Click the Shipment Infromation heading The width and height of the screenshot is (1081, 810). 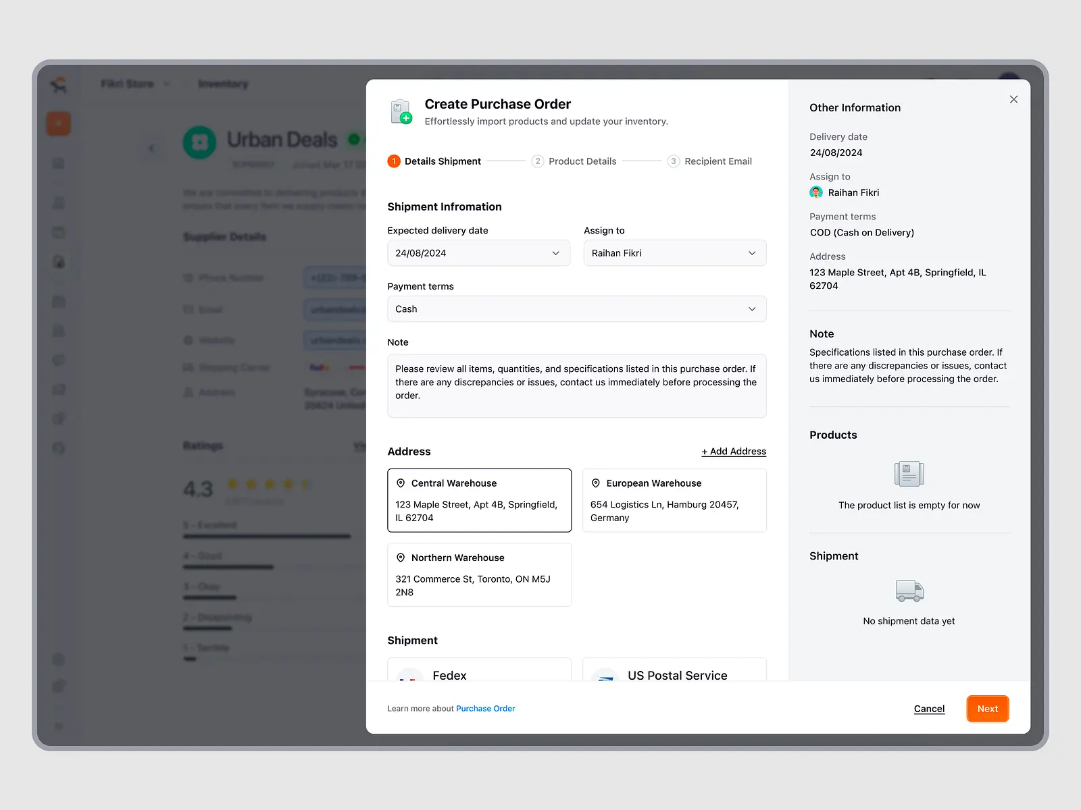coord(445,207)
